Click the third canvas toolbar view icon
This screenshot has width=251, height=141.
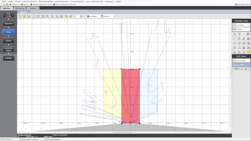[x=29, y=16]
